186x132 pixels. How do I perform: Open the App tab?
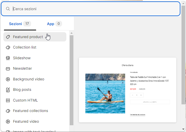(x=54, y=24)
